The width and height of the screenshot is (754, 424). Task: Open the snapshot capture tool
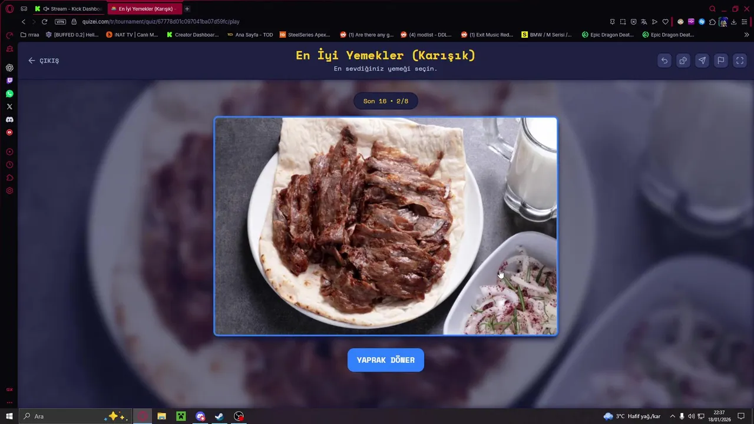(623, 22)
